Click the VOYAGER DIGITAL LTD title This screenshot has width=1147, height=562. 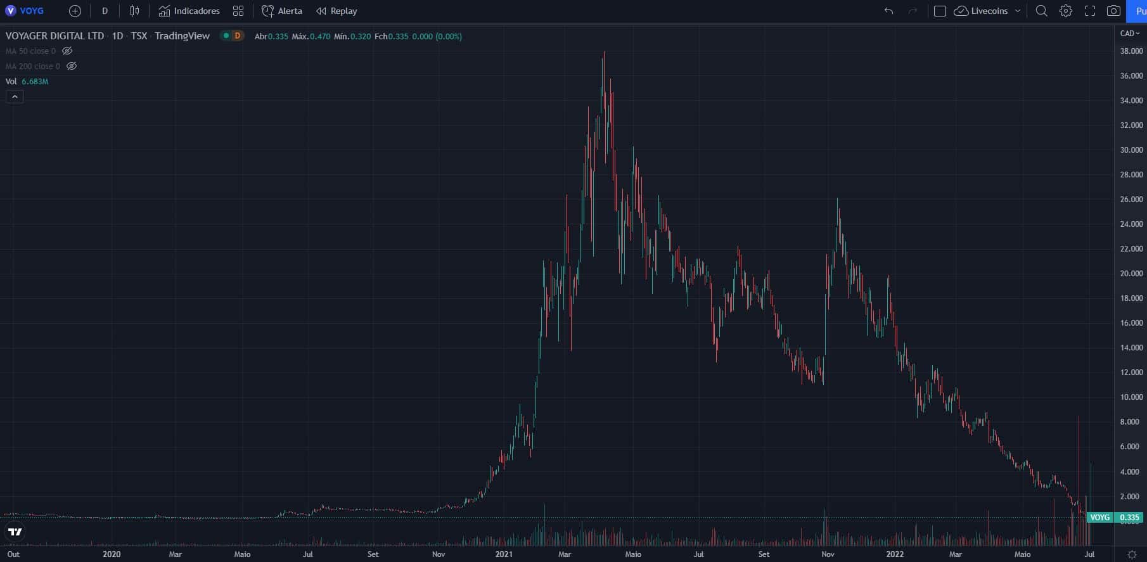click(x=55, y=36)
